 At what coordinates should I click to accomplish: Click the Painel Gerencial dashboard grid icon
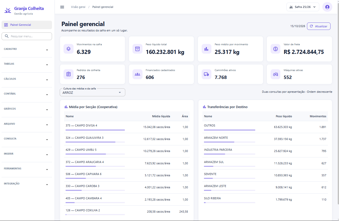click(x=6, y=25)
